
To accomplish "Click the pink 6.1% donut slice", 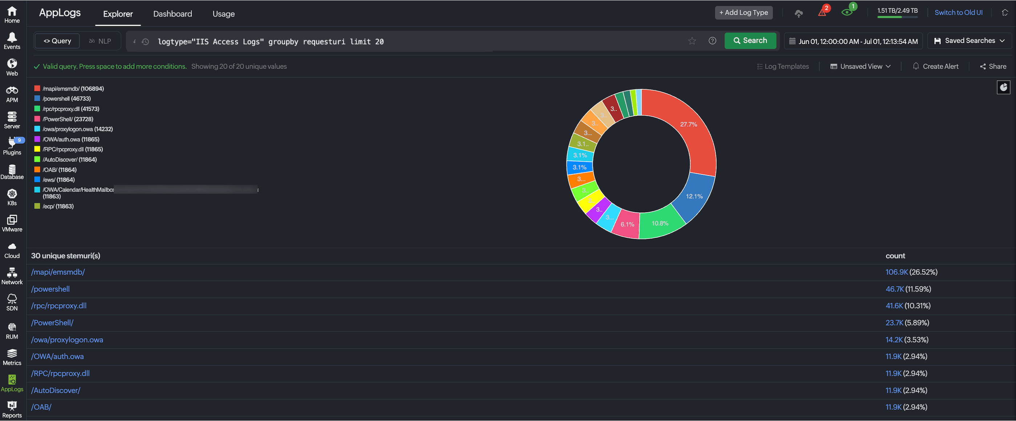I will tap(627, 224).
